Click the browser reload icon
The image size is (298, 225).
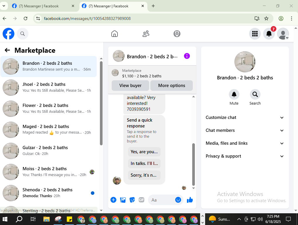click(25, 18)
